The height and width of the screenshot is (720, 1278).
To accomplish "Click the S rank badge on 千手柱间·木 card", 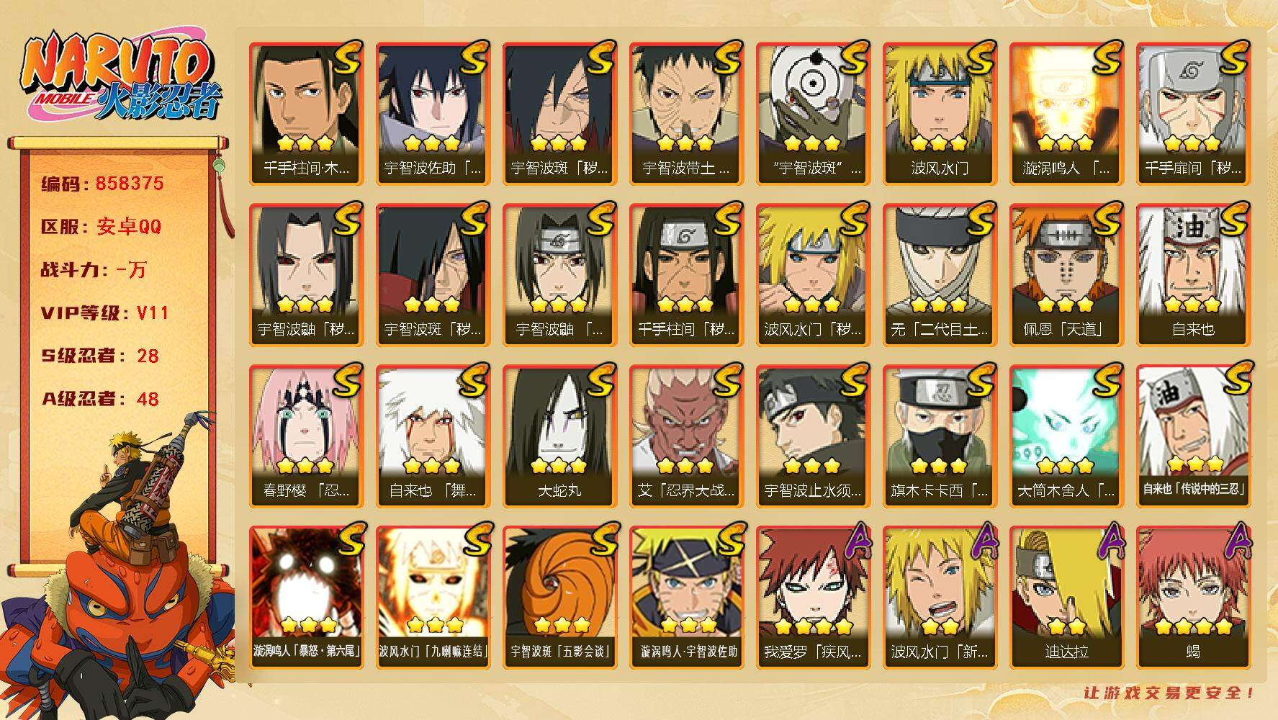I will click(346, 58).
